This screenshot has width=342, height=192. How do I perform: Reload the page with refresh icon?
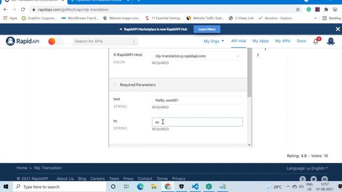(x=23, y=10)
